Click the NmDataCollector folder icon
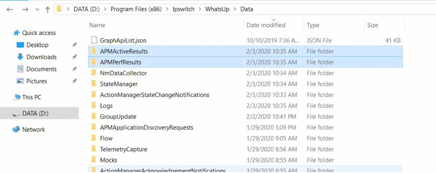Viewport: 436px width, 173px height. click(93, 73)
